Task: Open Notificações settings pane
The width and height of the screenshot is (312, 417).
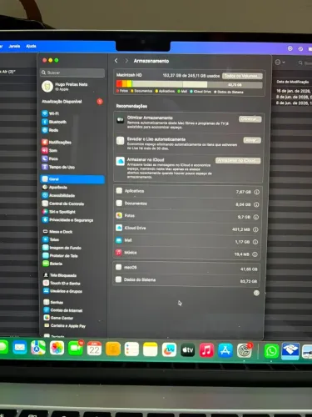Action: pyautogui.click(x=57, y=142)
